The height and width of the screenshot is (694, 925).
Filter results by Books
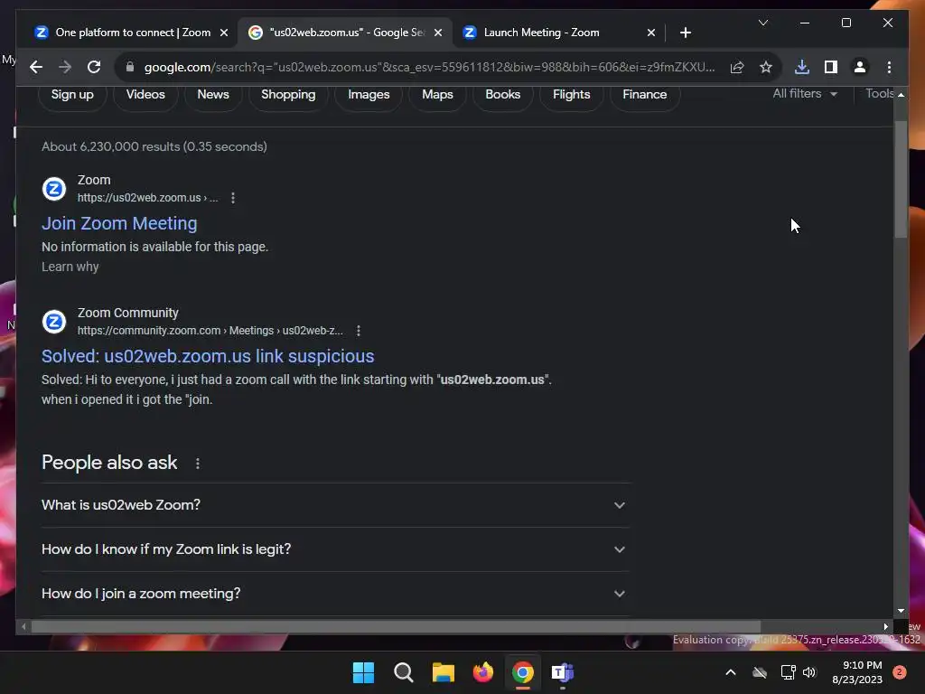pyautogui.click(x=502, y=94)
